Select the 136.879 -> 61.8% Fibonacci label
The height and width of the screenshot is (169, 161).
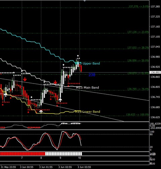click(138, 73)
